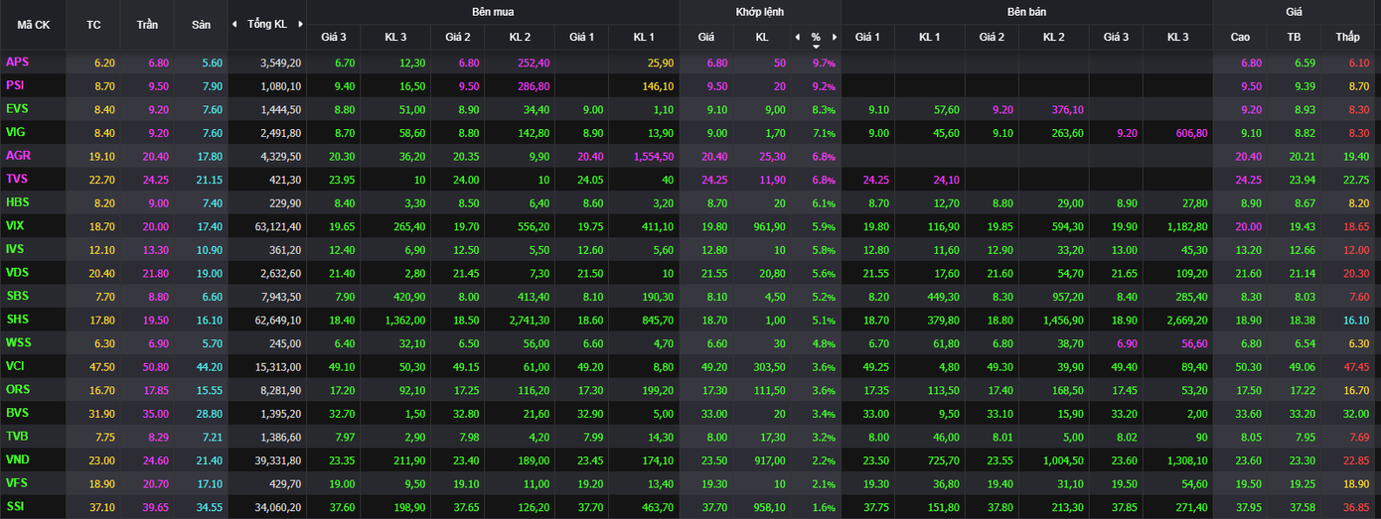Click the left arrow beside Tổng KL
Image resolution: width=1381 pixels, height=519 pixels.
pyautogui.click(x=234, y=24)
